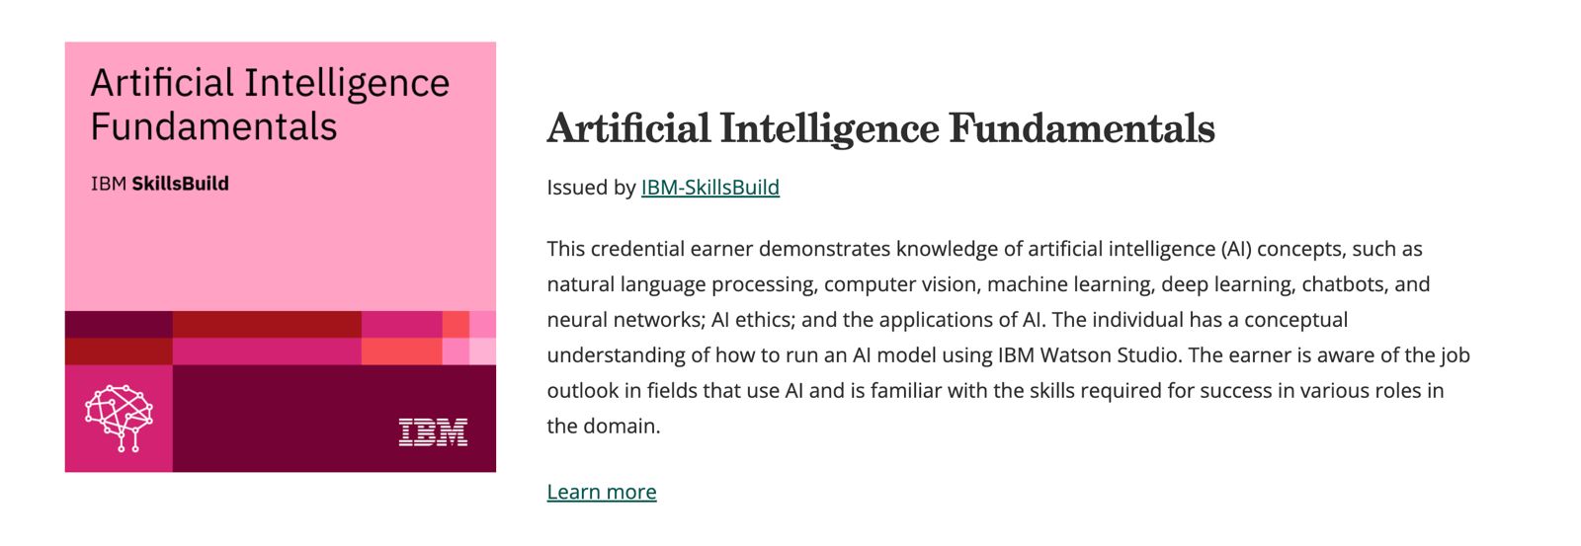Click "natural language processing" in the description
Image resolution: width=1581 pixels, height=546 pixels.
(682, 284)
